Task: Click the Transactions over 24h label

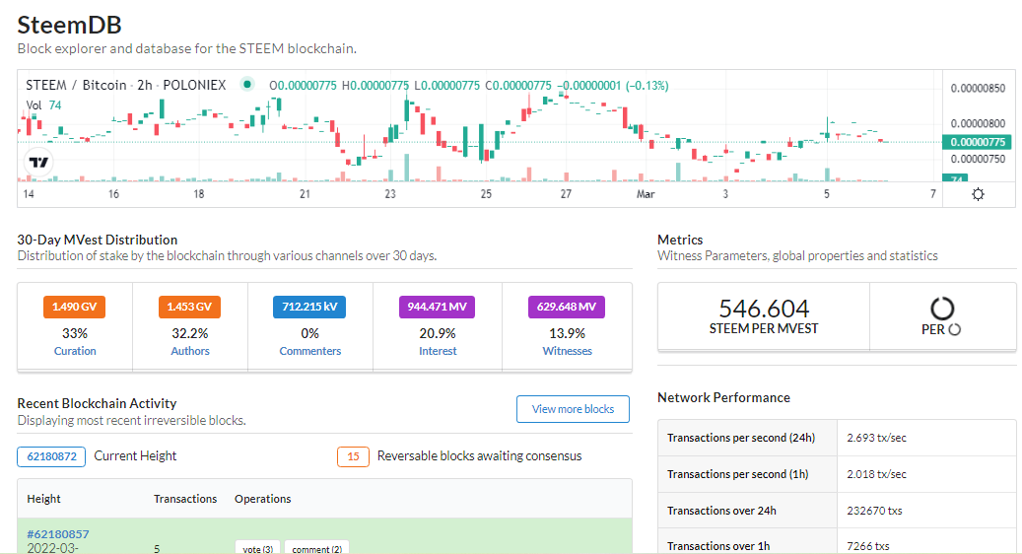Action: (721, 511)
